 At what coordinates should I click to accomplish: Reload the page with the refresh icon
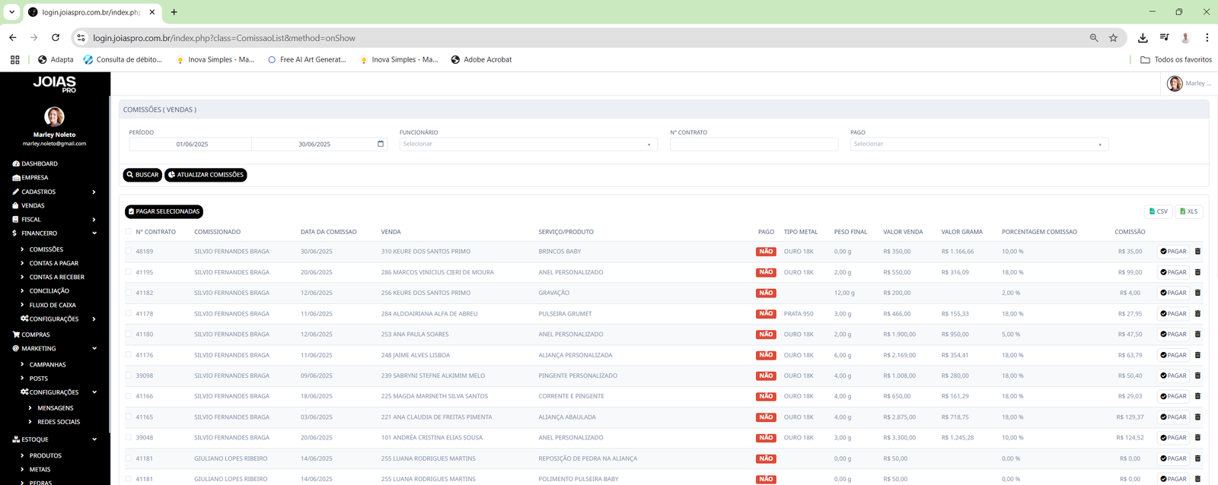[56, 38]
